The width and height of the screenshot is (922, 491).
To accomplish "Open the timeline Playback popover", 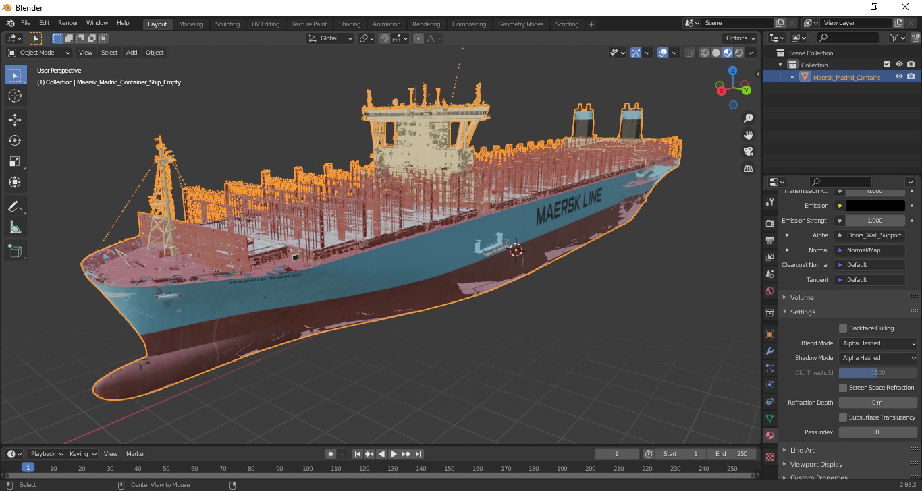I will (x=47, y=454).
